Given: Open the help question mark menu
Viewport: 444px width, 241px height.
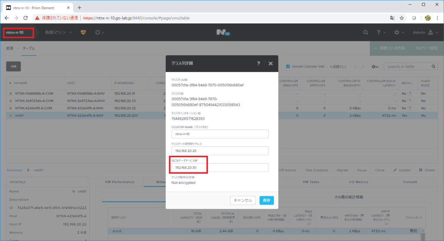Looking at the screenshot, I should tap(381, 32).
